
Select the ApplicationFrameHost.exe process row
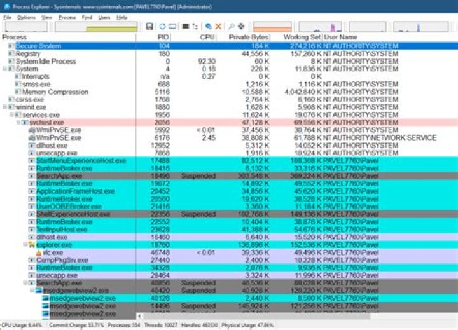229,191
